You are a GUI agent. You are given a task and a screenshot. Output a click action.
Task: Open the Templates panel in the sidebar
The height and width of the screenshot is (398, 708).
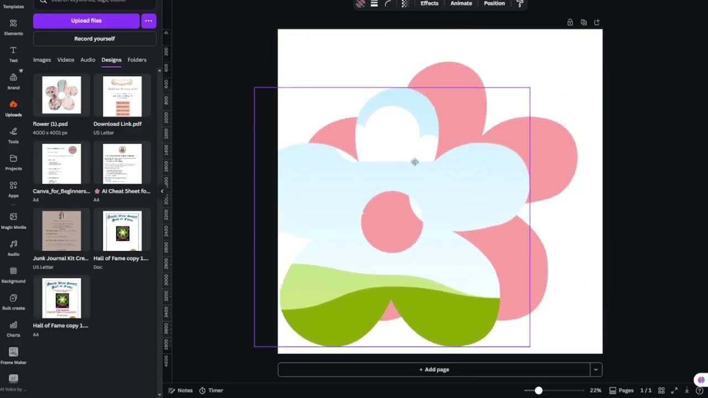[x=13, y=6]
